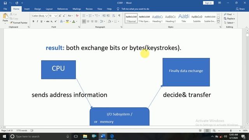
Task: Open the font name dropdown
Action: 46,16
